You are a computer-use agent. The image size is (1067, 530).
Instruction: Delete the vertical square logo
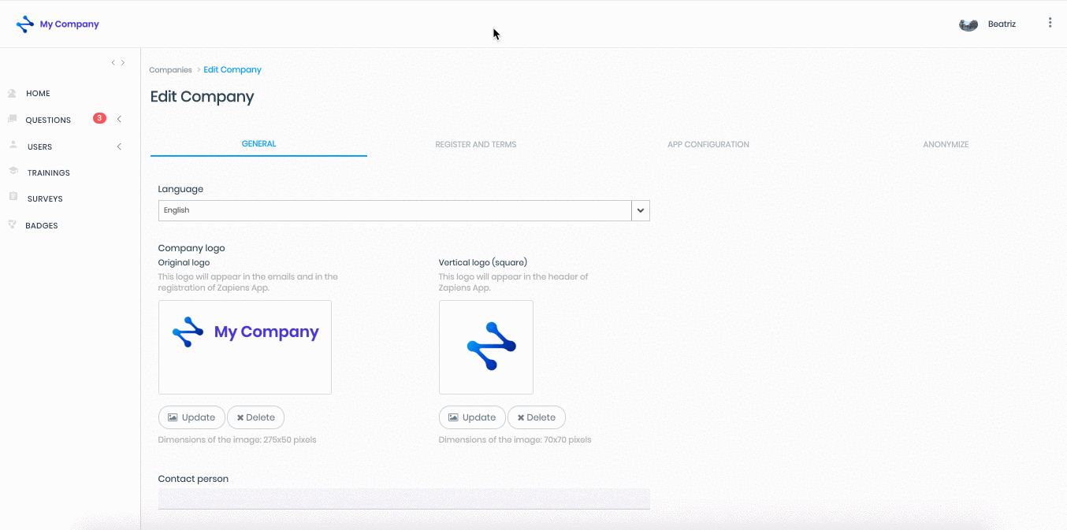coord(537,417)
